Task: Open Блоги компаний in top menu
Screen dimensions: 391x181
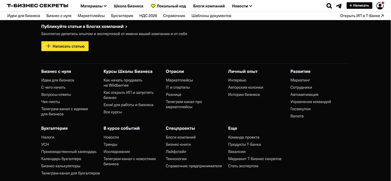Action: pos(209,6)
